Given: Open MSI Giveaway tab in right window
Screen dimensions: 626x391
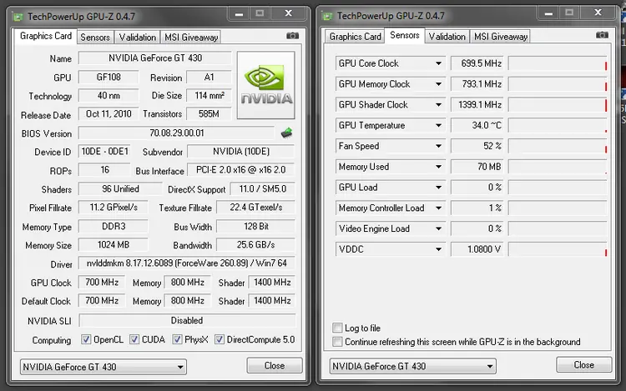Looking at the screenshot, I should 500,37.
